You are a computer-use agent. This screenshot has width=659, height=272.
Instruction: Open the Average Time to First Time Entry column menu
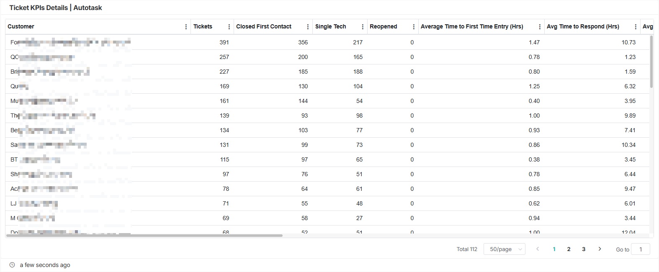point(540,26)
